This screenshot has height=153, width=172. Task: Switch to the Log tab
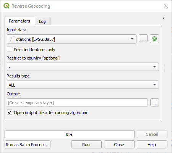[x=42, y=21]
